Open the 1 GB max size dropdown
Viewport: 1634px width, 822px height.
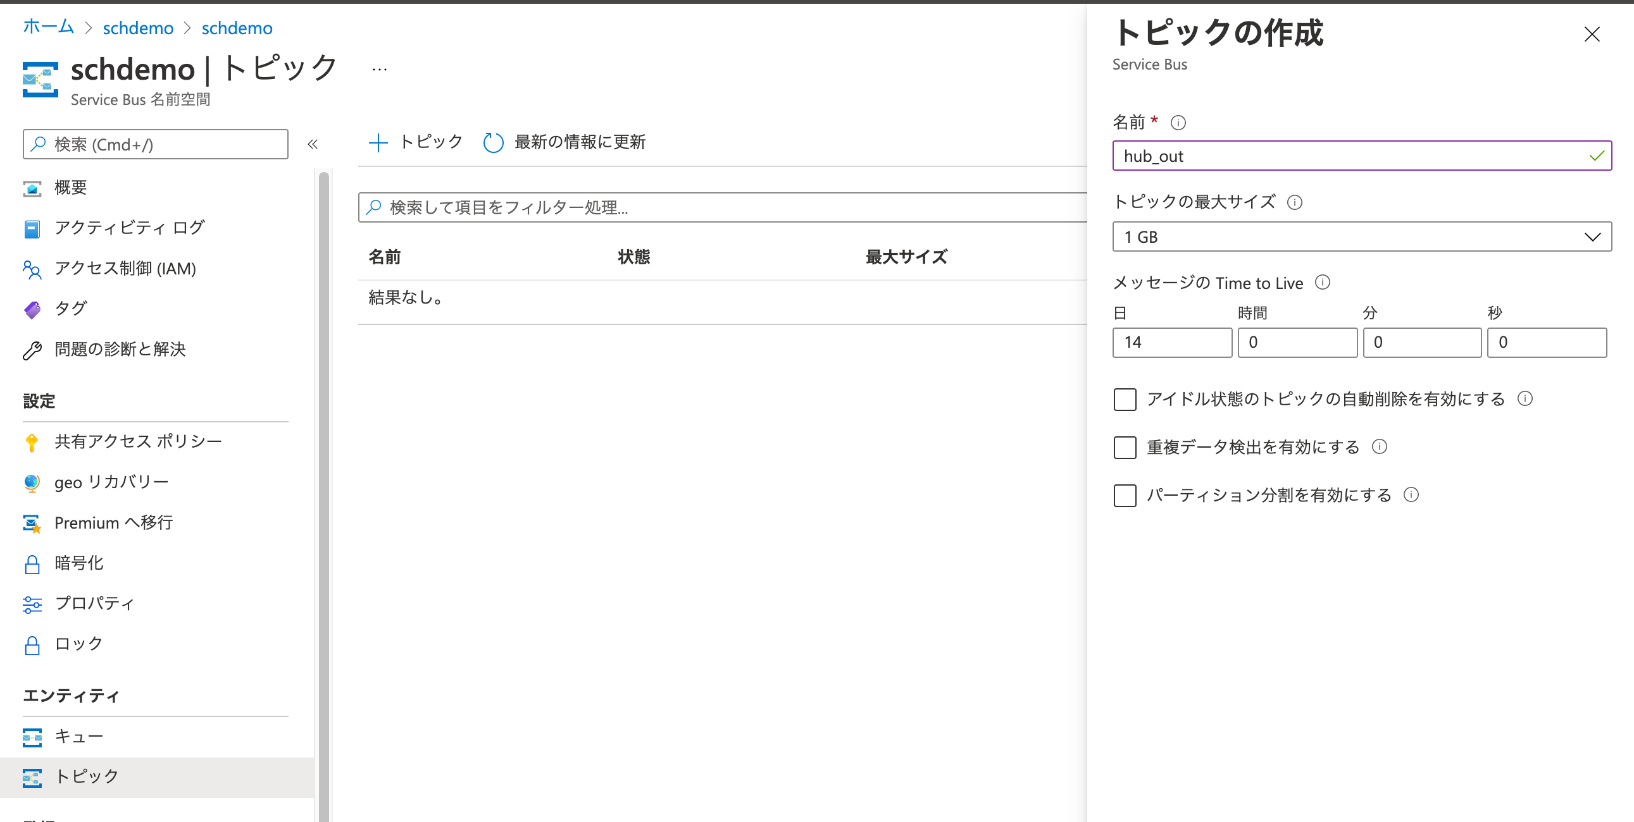(1361, 236)
